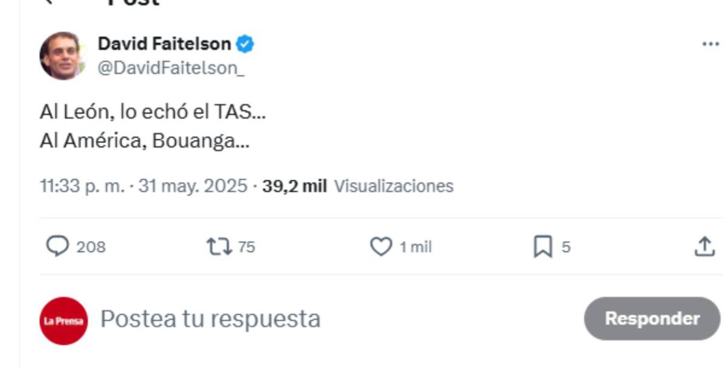The image size is (725, 369).
Task: Like the post with the heart icon
Action: pos(381,245)
